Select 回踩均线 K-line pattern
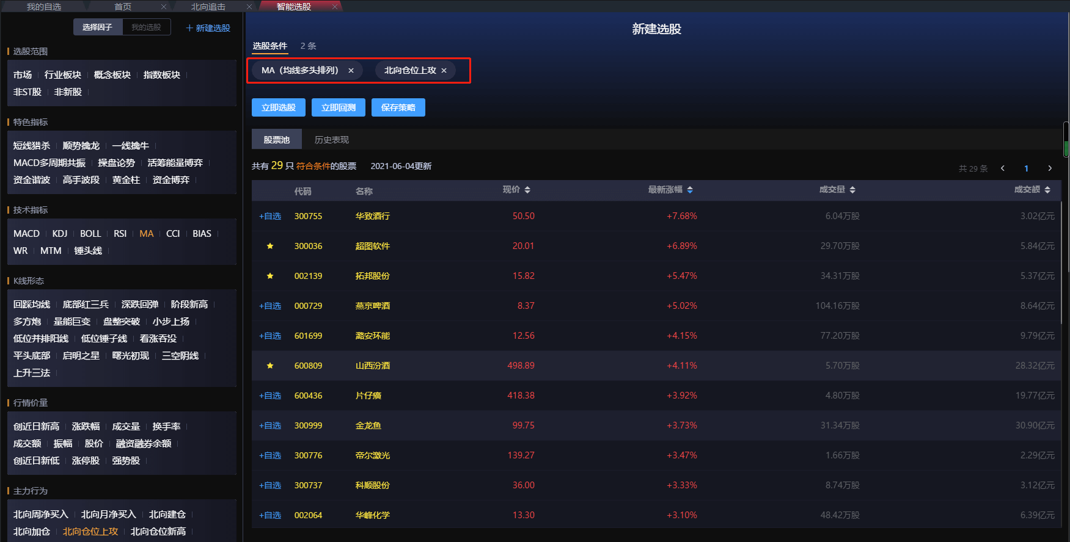Viewport: 1070px width, 542px height. pos(32,305)
